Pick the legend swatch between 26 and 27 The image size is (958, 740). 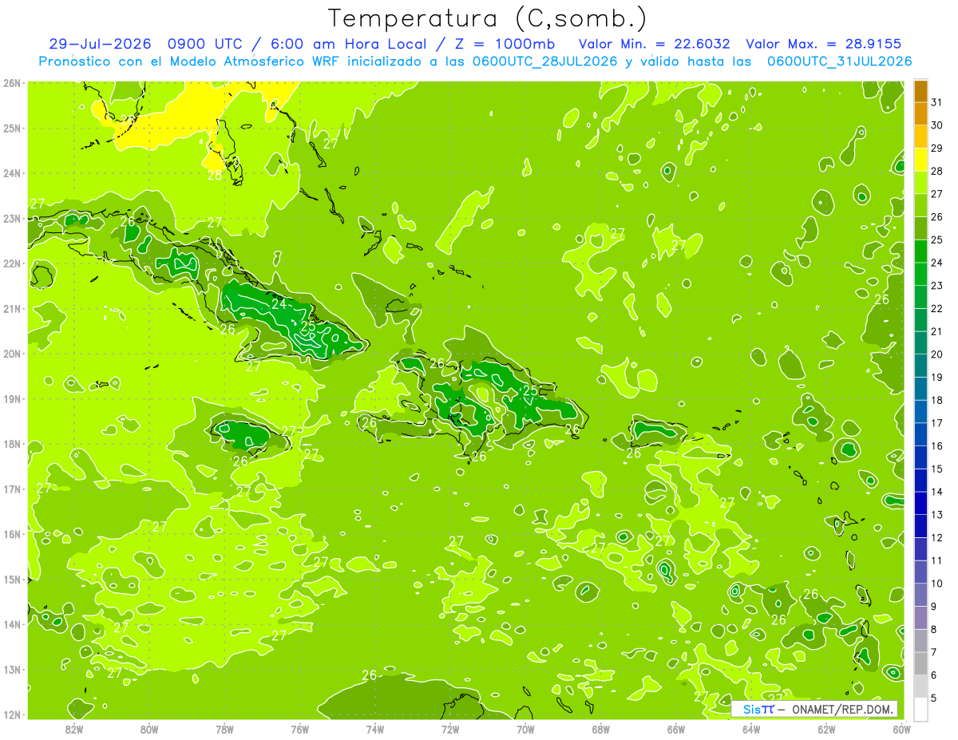click(921, 205)
